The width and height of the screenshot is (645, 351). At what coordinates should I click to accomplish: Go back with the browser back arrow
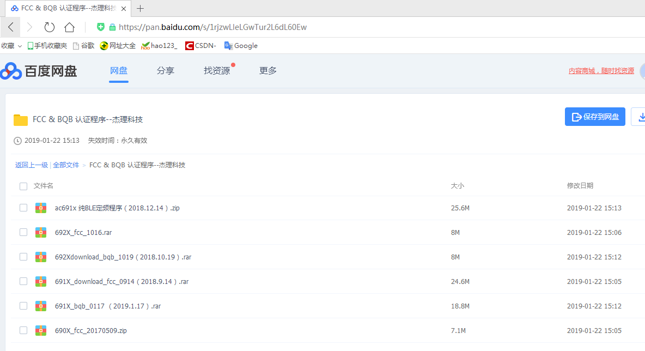[11, 27]
